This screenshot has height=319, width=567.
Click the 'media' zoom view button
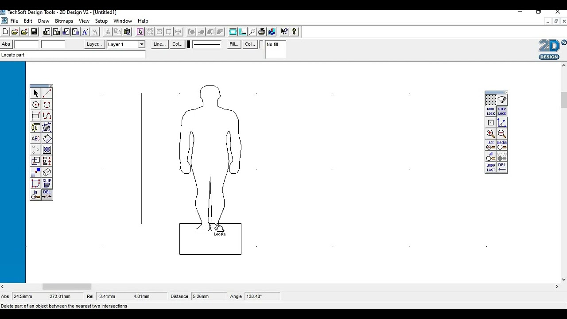(x=502, y=145)
